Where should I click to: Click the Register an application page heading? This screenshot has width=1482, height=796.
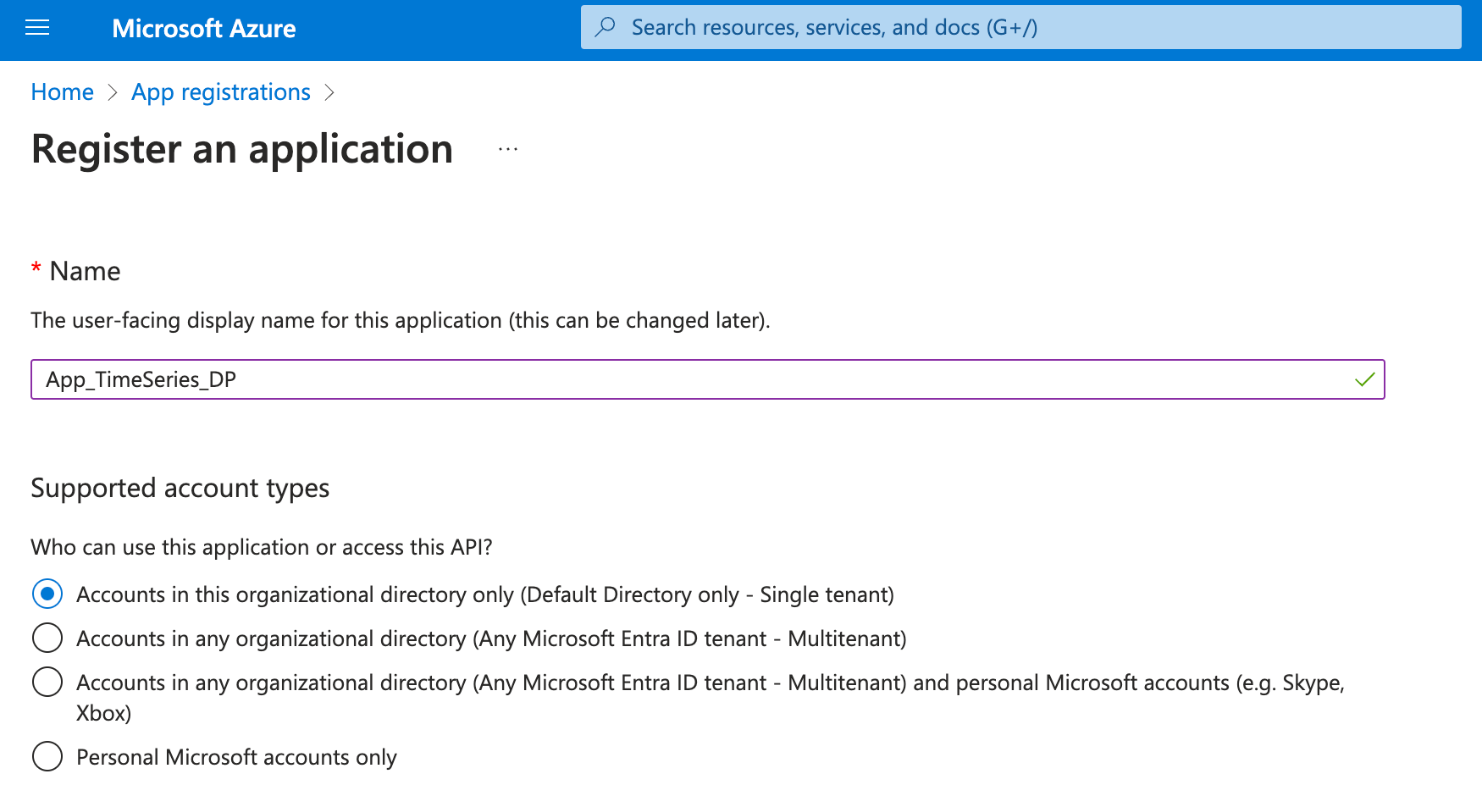pyautogui.click(x=242, y=150)
